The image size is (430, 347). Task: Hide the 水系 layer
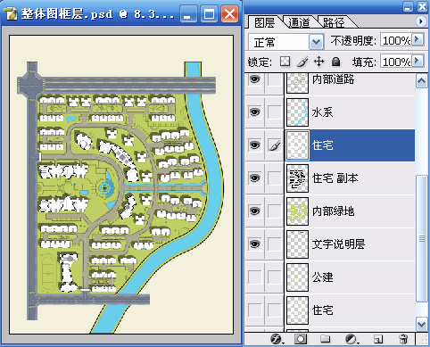[x=254, y=112]
